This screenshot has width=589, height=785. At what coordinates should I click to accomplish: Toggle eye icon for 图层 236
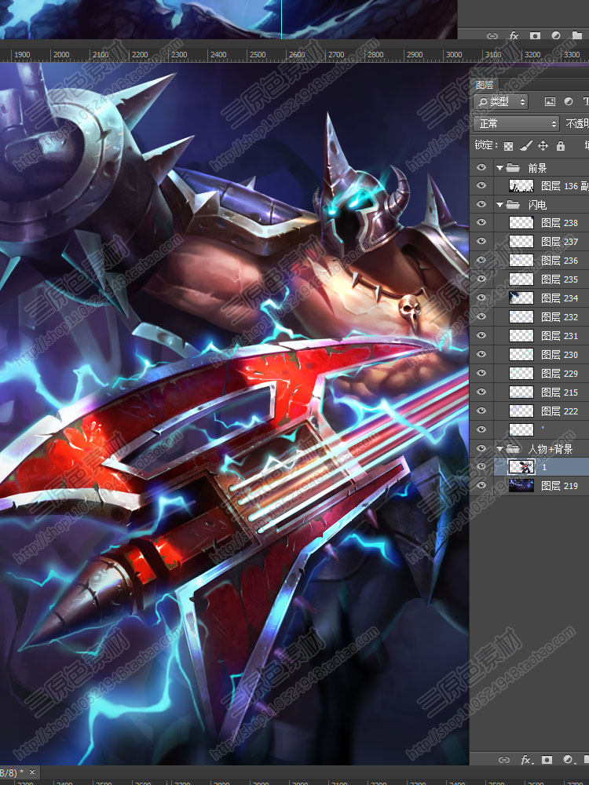[x=481, y=260]
